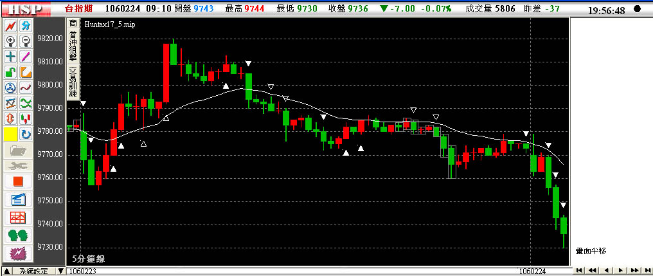Switch to the 當沖狙擊 tab
The height and width of the screenshot is (276, 653).
[x=73, y=46]
